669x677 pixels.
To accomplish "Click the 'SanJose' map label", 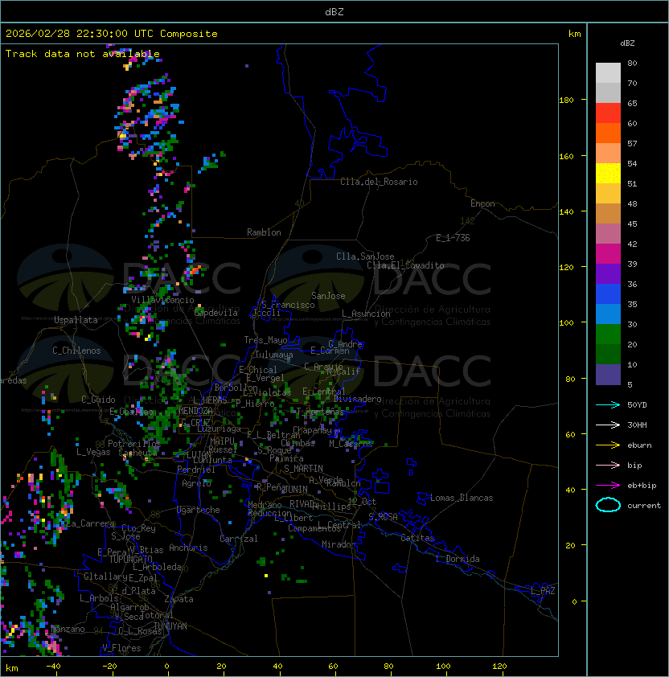I will tap(328, 296).
